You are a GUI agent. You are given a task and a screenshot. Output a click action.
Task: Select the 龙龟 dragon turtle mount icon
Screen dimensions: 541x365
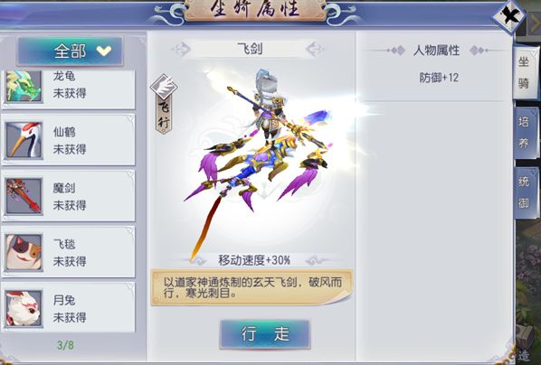(24, 86)
